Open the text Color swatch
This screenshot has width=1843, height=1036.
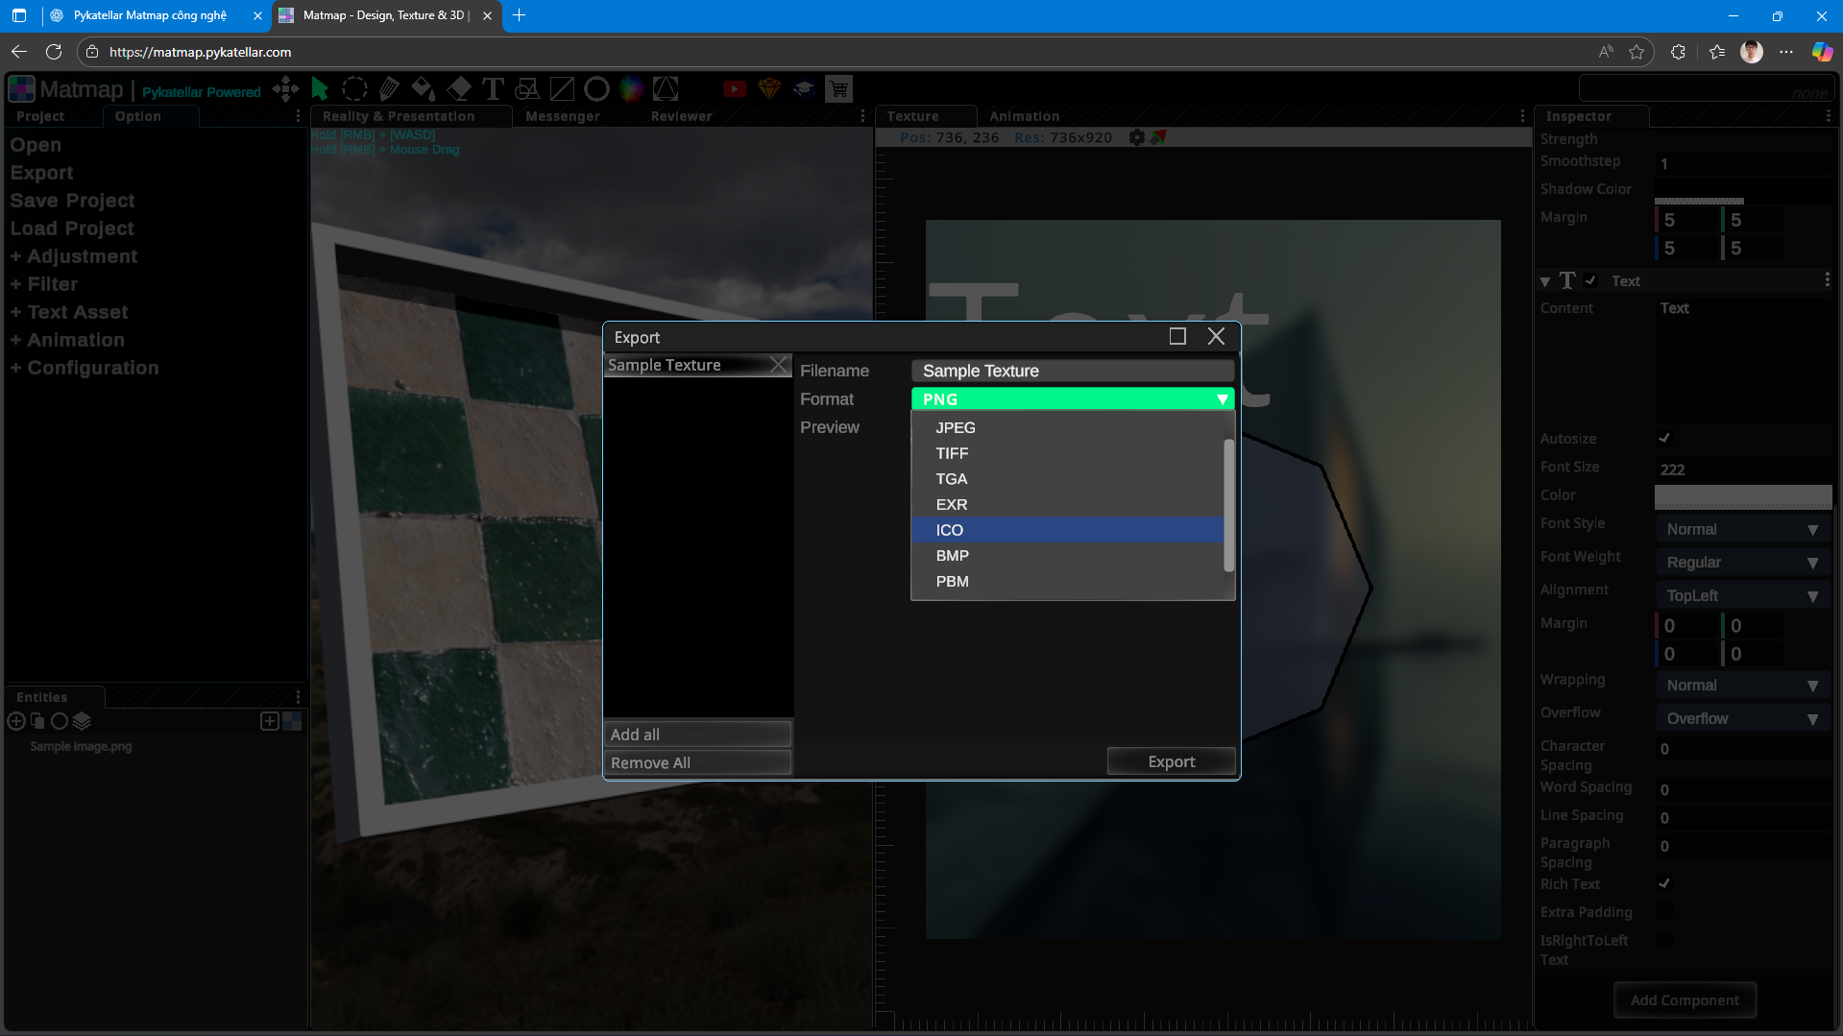pyautogui.click(x=1742, y=495)
